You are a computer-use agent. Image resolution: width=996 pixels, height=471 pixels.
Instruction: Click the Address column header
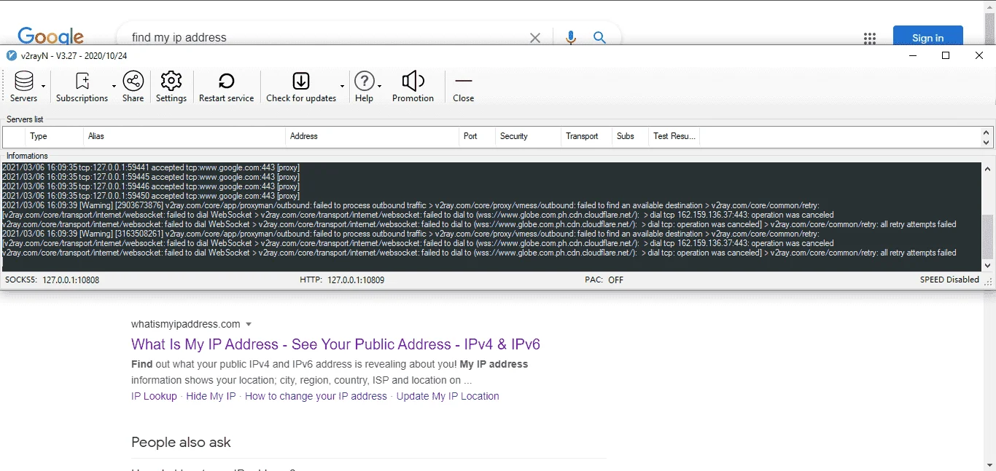click(372, 136)
